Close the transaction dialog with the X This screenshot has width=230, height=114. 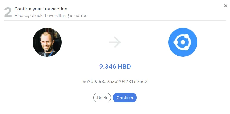(x=226, y=6)
